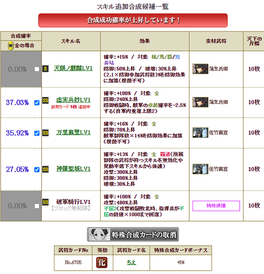
Task: Click the 特殊合成カードの取消 button
Action: pos(133,234)
